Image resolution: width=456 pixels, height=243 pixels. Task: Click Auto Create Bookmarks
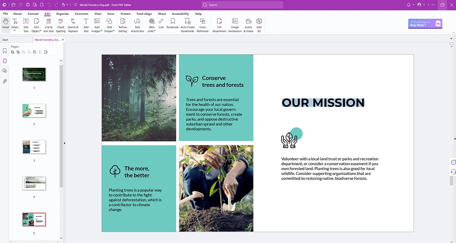coord(187,24)
